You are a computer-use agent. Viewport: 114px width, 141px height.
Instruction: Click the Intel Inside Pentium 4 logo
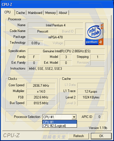click(94, 34)
